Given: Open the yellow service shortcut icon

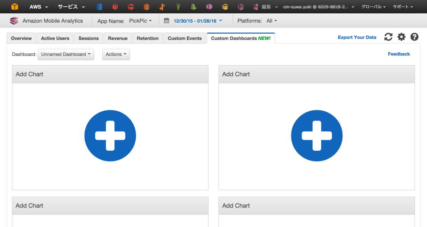Looking at the screenshot, I should 225,7.
